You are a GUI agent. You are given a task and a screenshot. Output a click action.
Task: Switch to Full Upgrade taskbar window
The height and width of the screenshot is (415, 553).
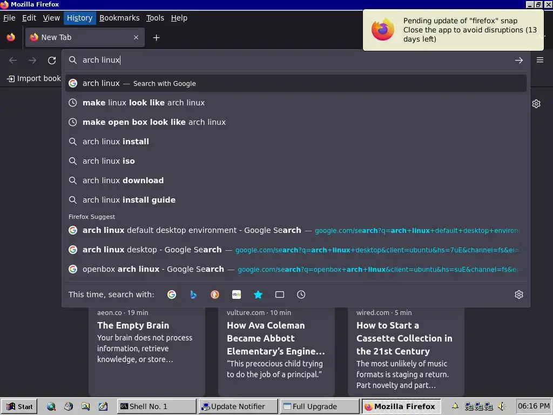tap(320, 406)
